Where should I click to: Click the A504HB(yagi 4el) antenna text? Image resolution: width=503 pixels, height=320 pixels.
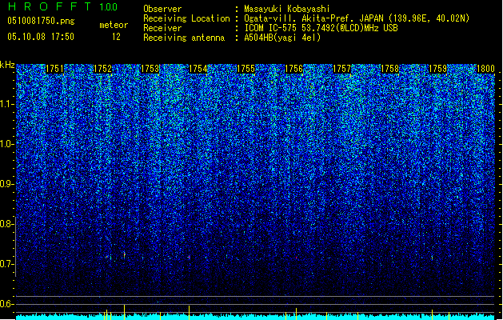point(282,38)
